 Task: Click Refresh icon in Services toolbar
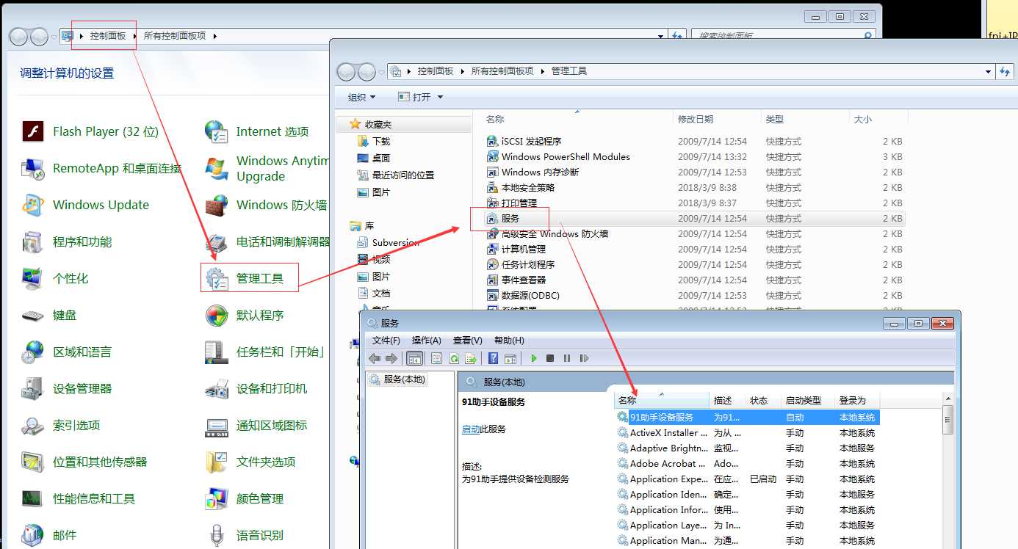[454, 358]
